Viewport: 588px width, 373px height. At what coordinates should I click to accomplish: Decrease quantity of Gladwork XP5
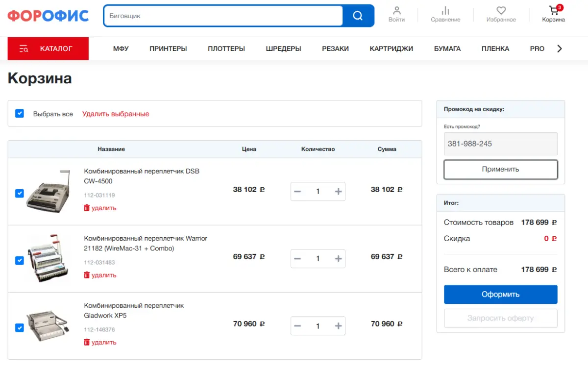coord(297,326)
